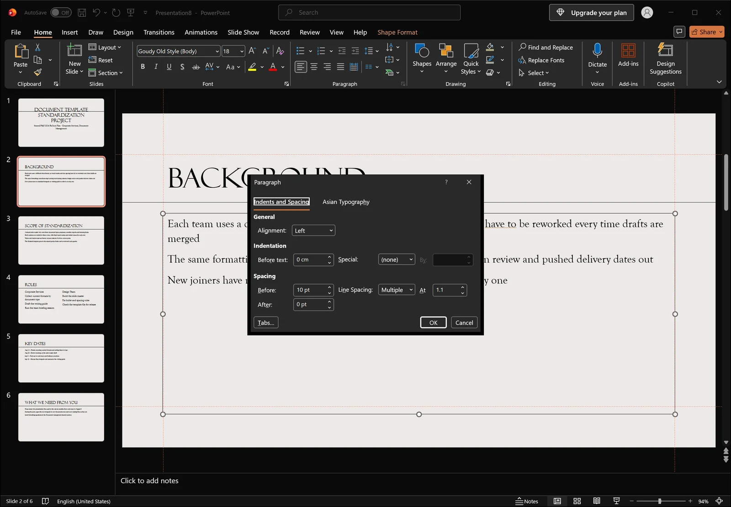This screenshot has width=731, height=507.
Task: Decrease font size icon
Action: coord(265,51)
